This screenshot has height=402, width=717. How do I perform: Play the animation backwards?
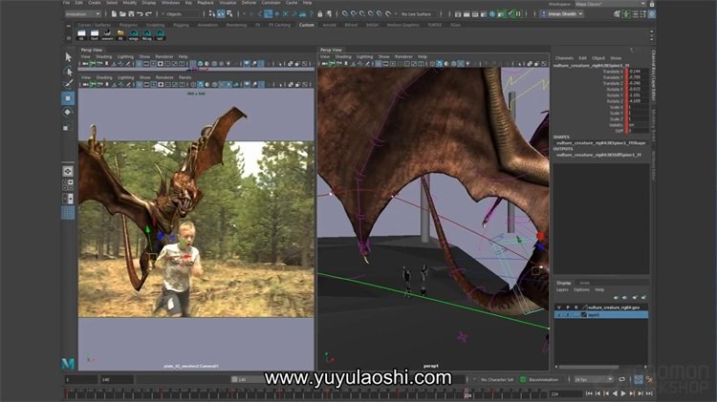pyautogui.click(x=615, y=393)
